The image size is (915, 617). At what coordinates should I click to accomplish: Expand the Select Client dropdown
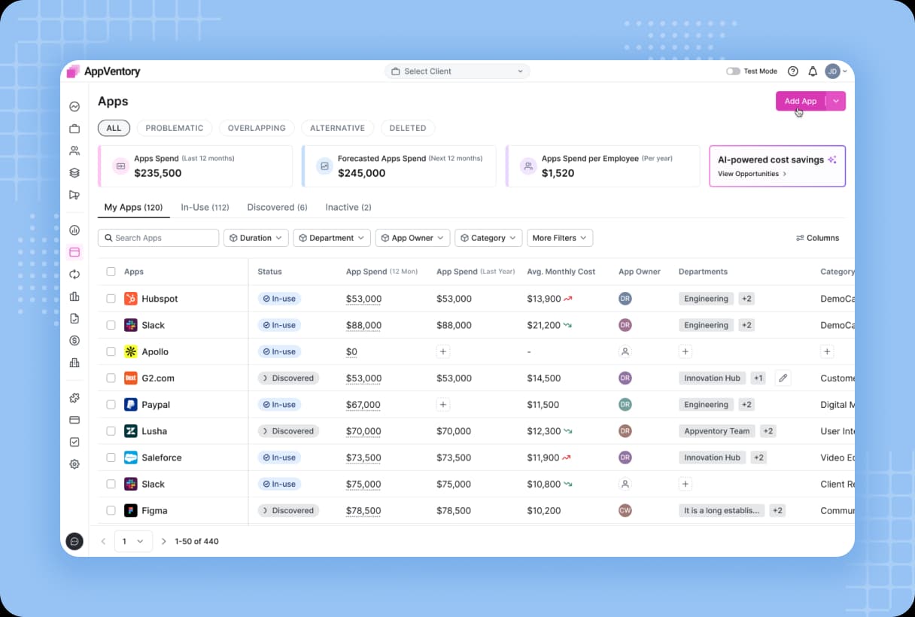457,71
